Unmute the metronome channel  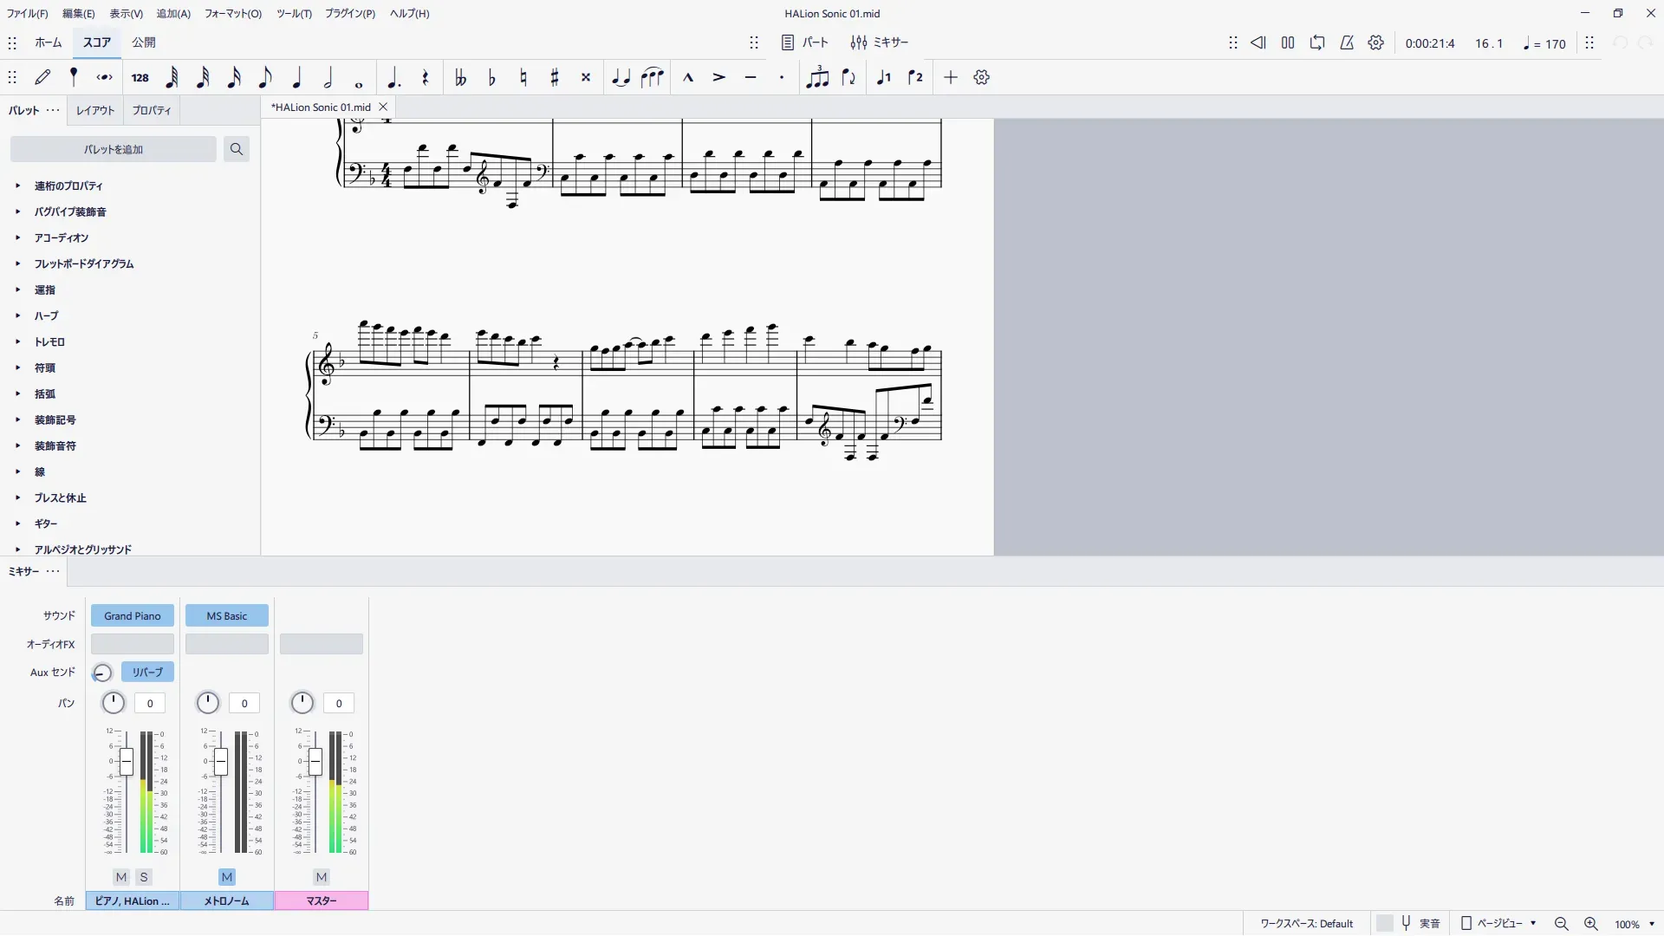pos(227,877)
